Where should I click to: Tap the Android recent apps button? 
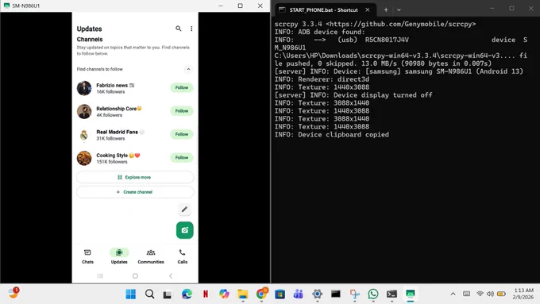click(100, 275)
